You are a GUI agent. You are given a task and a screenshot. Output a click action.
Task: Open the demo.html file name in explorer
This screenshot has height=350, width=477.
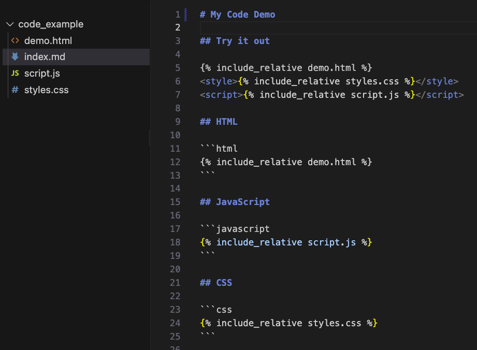48,41
